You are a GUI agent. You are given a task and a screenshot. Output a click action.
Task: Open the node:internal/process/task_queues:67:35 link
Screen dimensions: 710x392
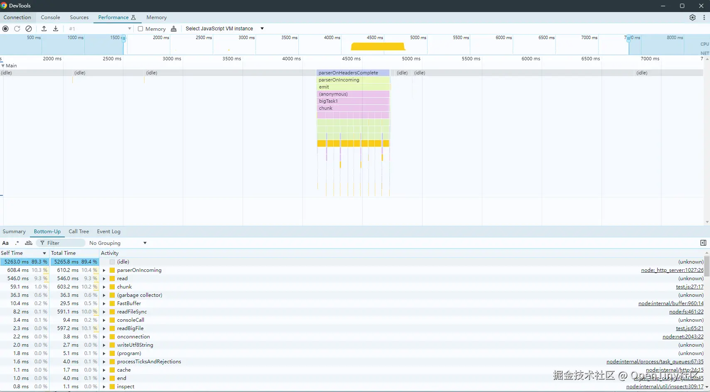655,362
